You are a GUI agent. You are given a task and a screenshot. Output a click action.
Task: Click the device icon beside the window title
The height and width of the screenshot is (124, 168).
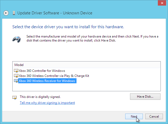14,13
